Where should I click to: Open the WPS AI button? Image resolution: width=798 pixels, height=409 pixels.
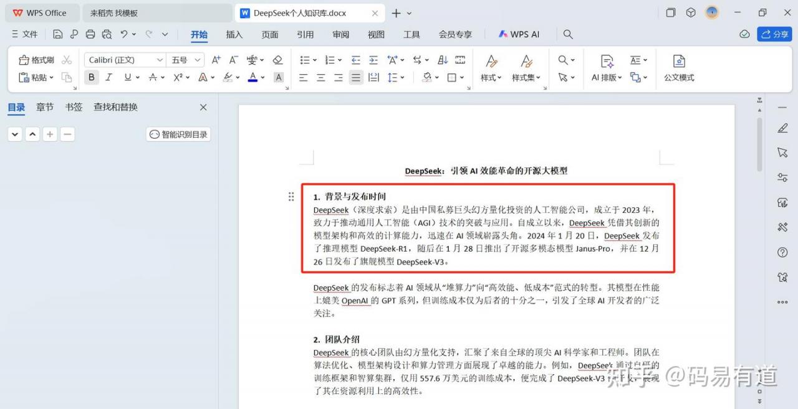519,34
